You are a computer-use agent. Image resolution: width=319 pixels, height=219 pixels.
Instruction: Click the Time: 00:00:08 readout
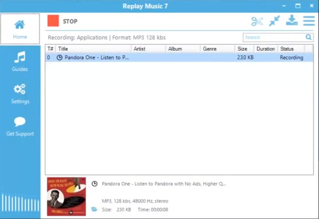[153, 210]
